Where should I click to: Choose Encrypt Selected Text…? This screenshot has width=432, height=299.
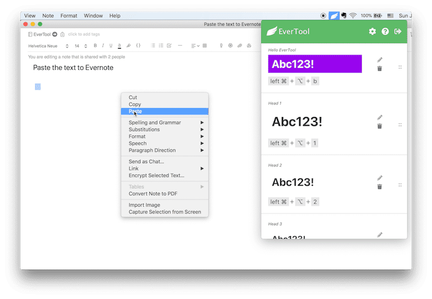click(165, 175)
